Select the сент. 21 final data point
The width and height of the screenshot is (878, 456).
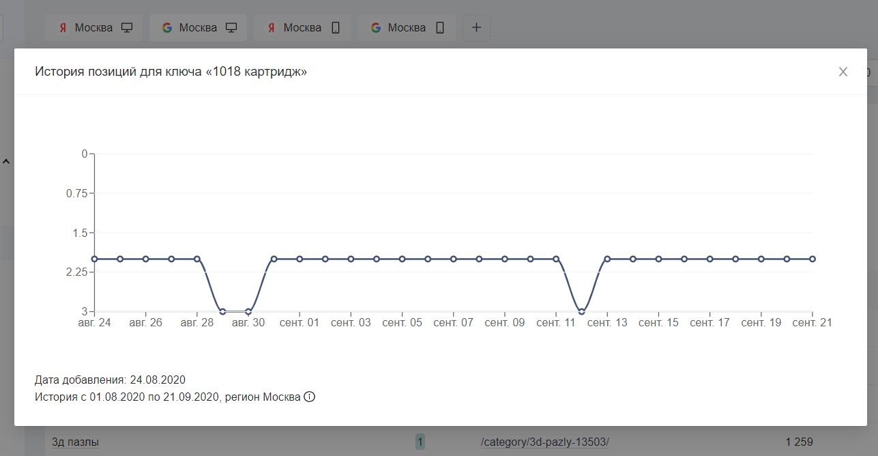pyautogui.click(x=813, y=259)
